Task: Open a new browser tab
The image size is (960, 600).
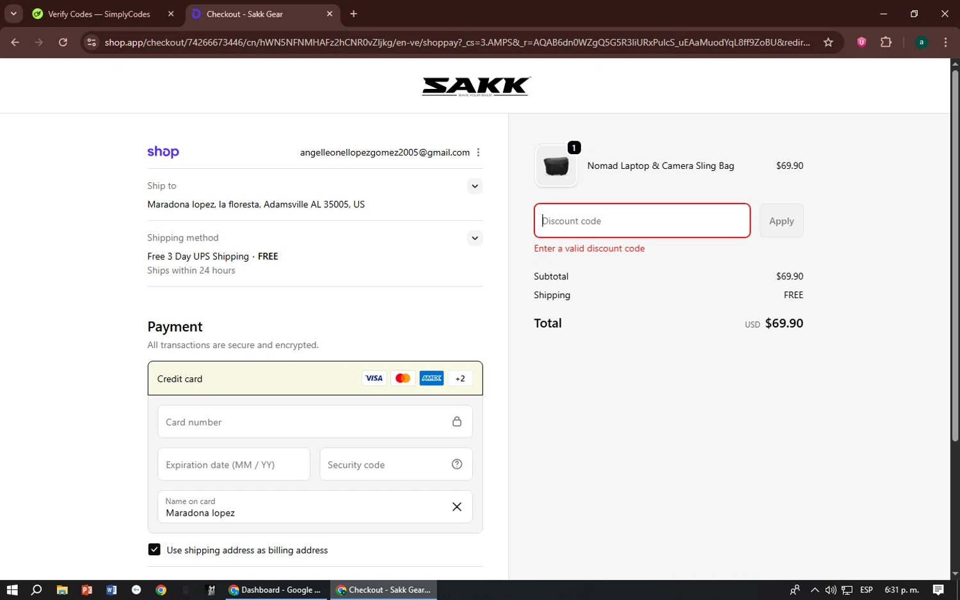Action: [x=353, y=14]
